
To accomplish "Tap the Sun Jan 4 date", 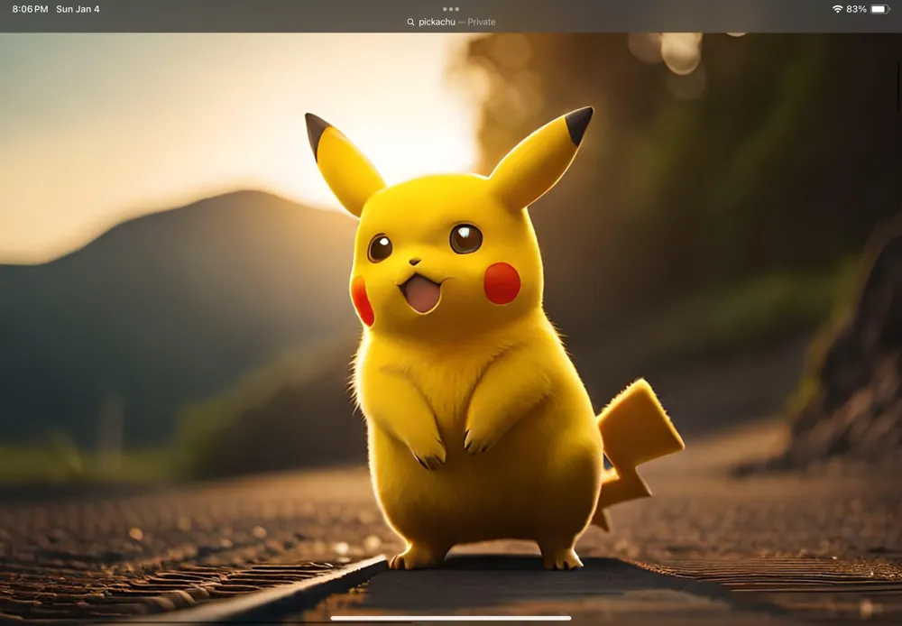I will pos(78,9).
